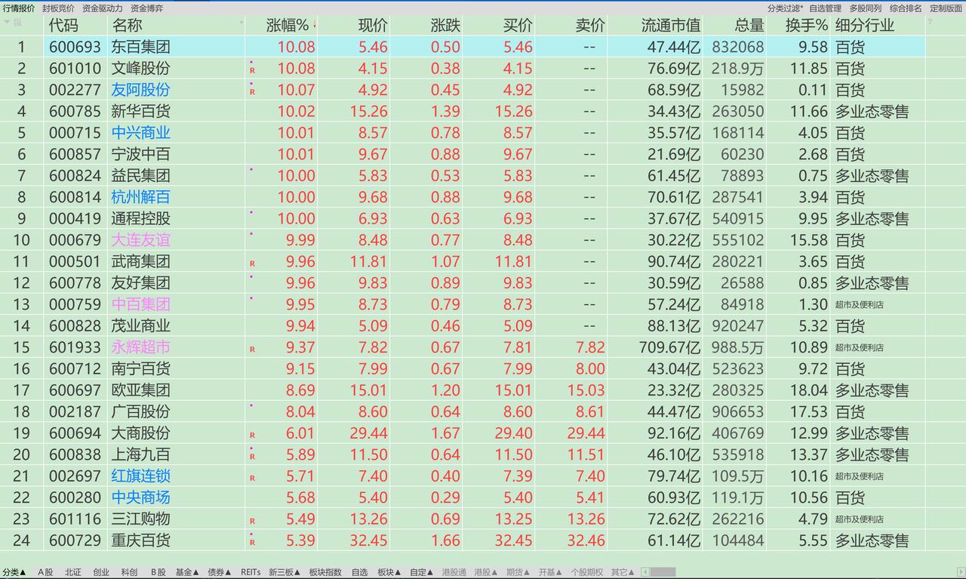Click the stock name 大连友谊
This screenshot has width=966, height=579.
click(x=141, y=240)
